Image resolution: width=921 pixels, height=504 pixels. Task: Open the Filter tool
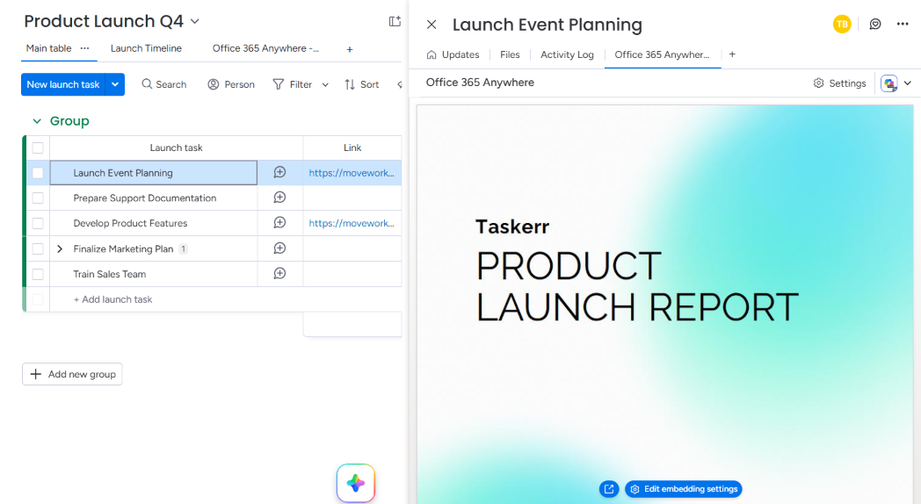point(293,84)
